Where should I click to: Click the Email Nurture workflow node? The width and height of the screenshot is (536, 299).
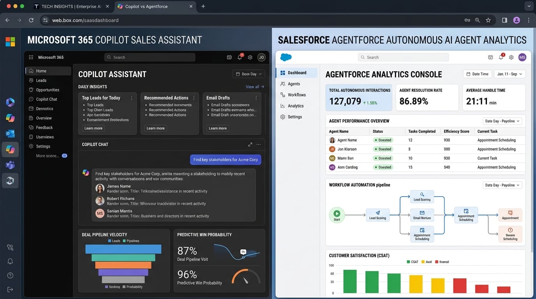click(422, 215)
